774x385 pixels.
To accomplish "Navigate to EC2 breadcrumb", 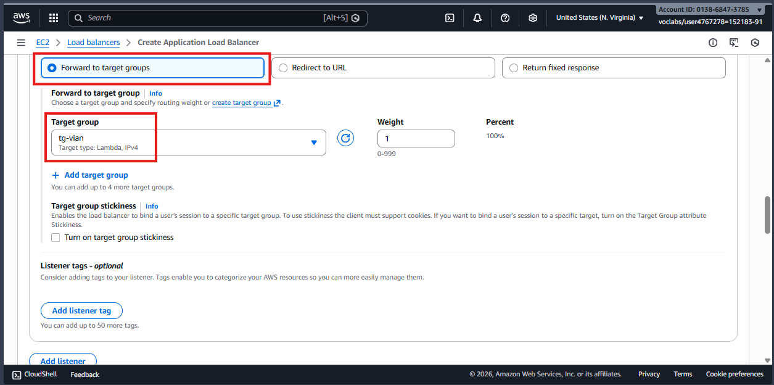I will pos(43,43).
